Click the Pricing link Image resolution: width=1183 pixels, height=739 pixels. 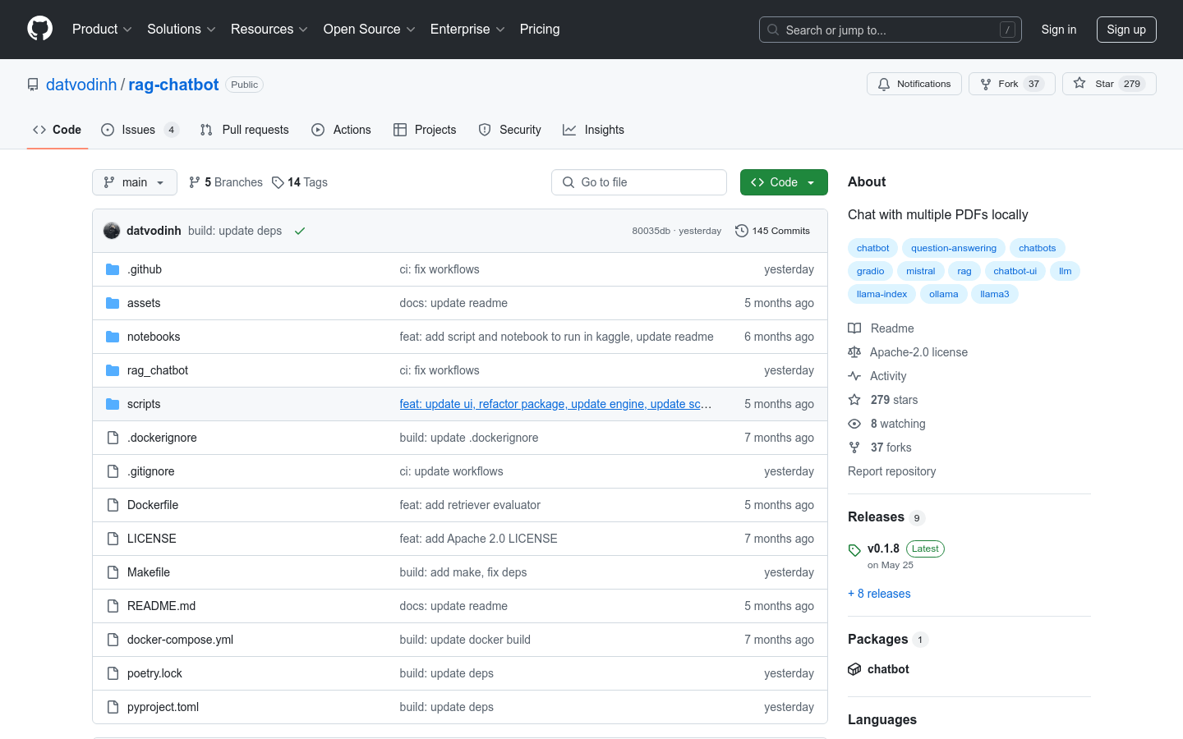click(540, 29)
